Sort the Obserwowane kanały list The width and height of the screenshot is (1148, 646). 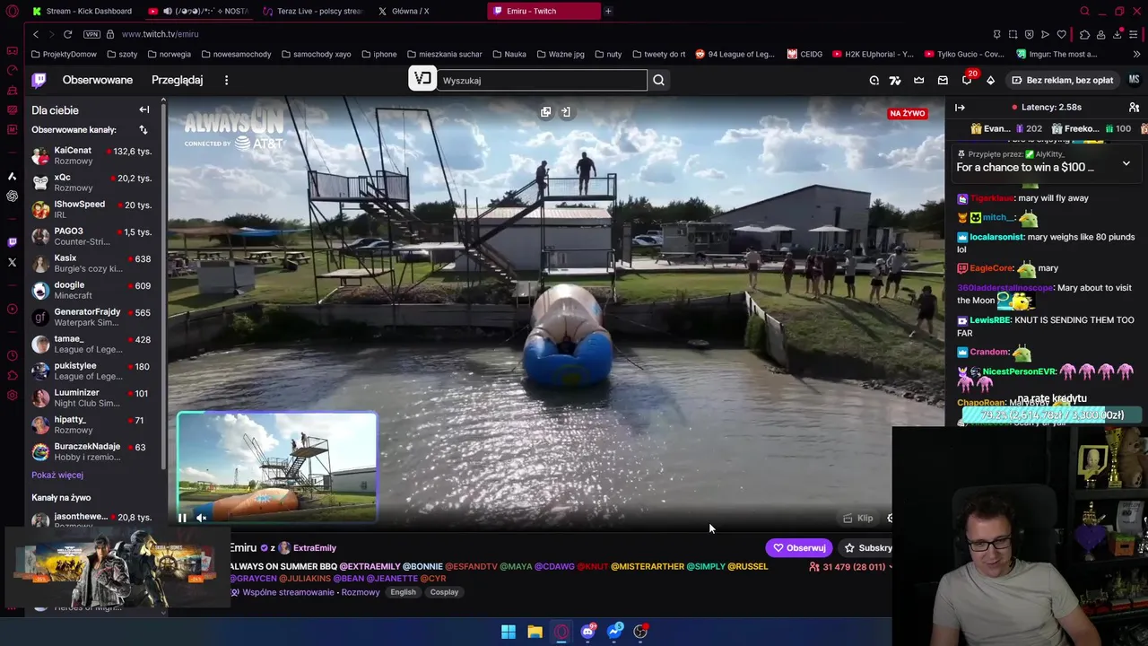[143, 130]
